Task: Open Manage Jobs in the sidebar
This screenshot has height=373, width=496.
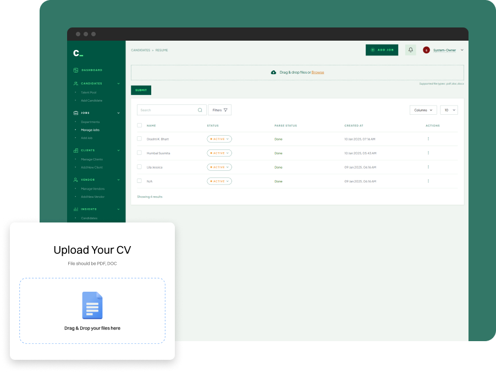Action: click(90, 130)
